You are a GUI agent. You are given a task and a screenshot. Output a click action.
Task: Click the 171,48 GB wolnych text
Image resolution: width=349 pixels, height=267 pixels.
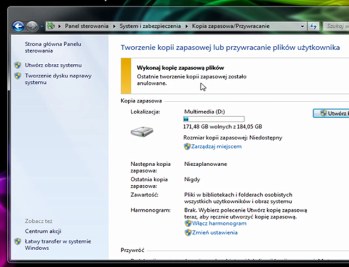pyautogui.click(x=222, y=126)
